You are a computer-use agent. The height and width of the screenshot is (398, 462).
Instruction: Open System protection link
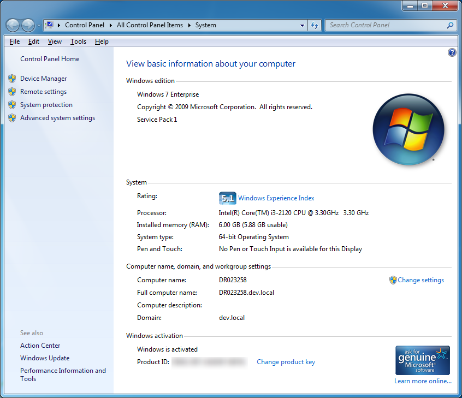(x=46, y=105)
